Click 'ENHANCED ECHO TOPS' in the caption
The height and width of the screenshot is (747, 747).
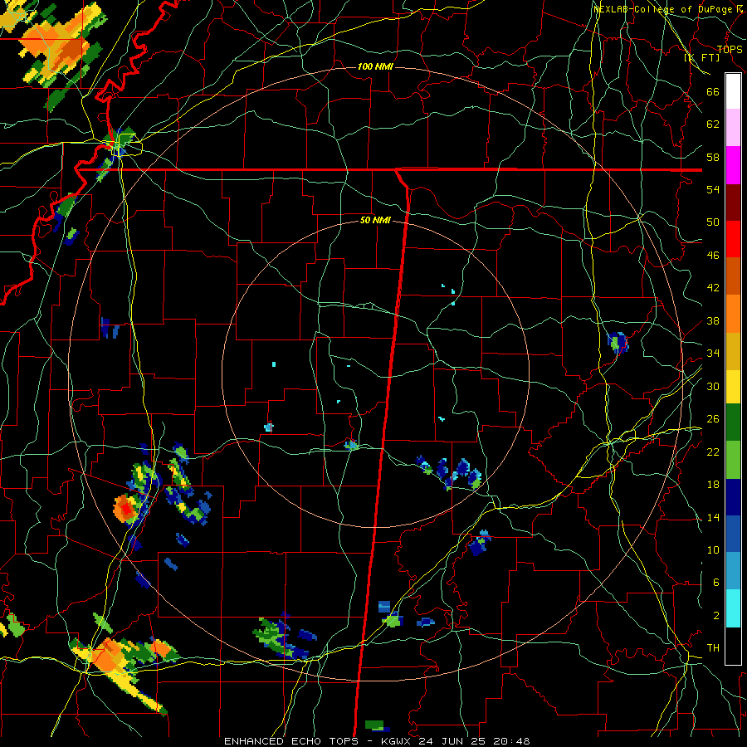coord(291,741)
